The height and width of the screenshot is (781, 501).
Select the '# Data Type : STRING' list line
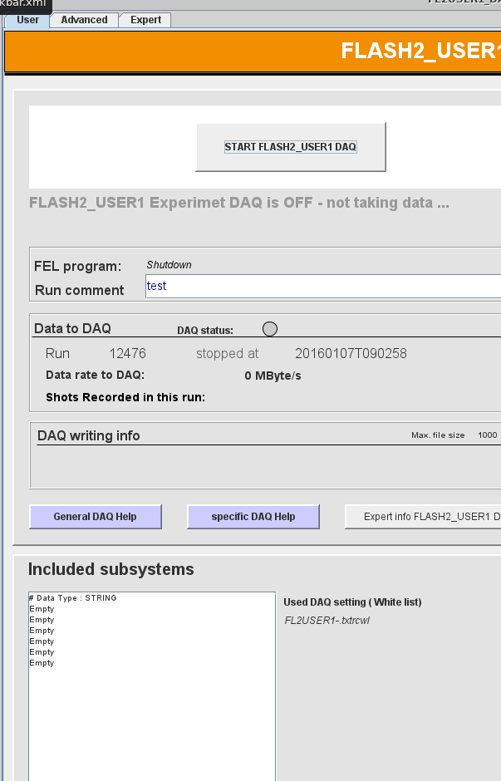[x=73, y=598]
